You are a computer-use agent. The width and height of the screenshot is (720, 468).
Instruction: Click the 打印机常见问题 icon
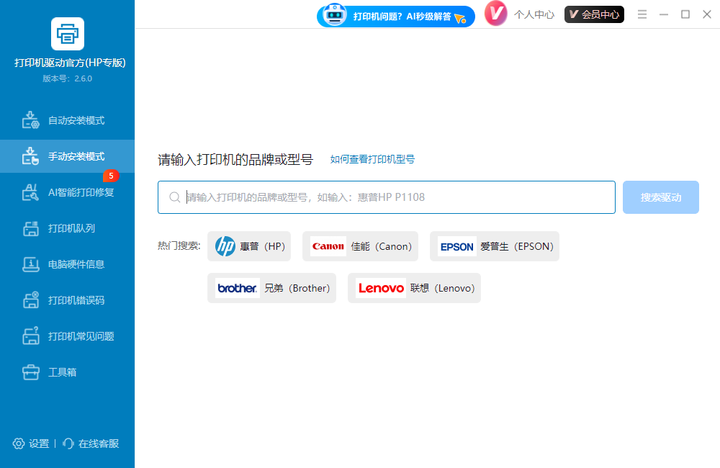pyautogui.click(x=30, y=336)
